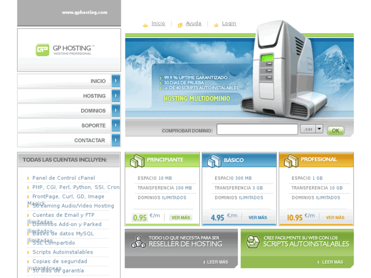Click the blue arrow next to DOMINIOS
The height and width of the screenshot is (278, 371).
point(116,110)
